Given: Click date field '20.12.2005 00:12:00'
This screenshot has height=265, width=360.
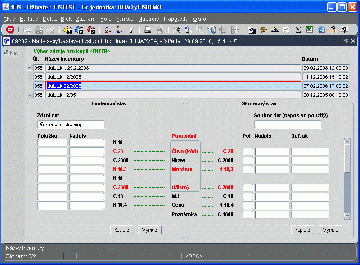Looking at the screenshot, I should point(326,95).
